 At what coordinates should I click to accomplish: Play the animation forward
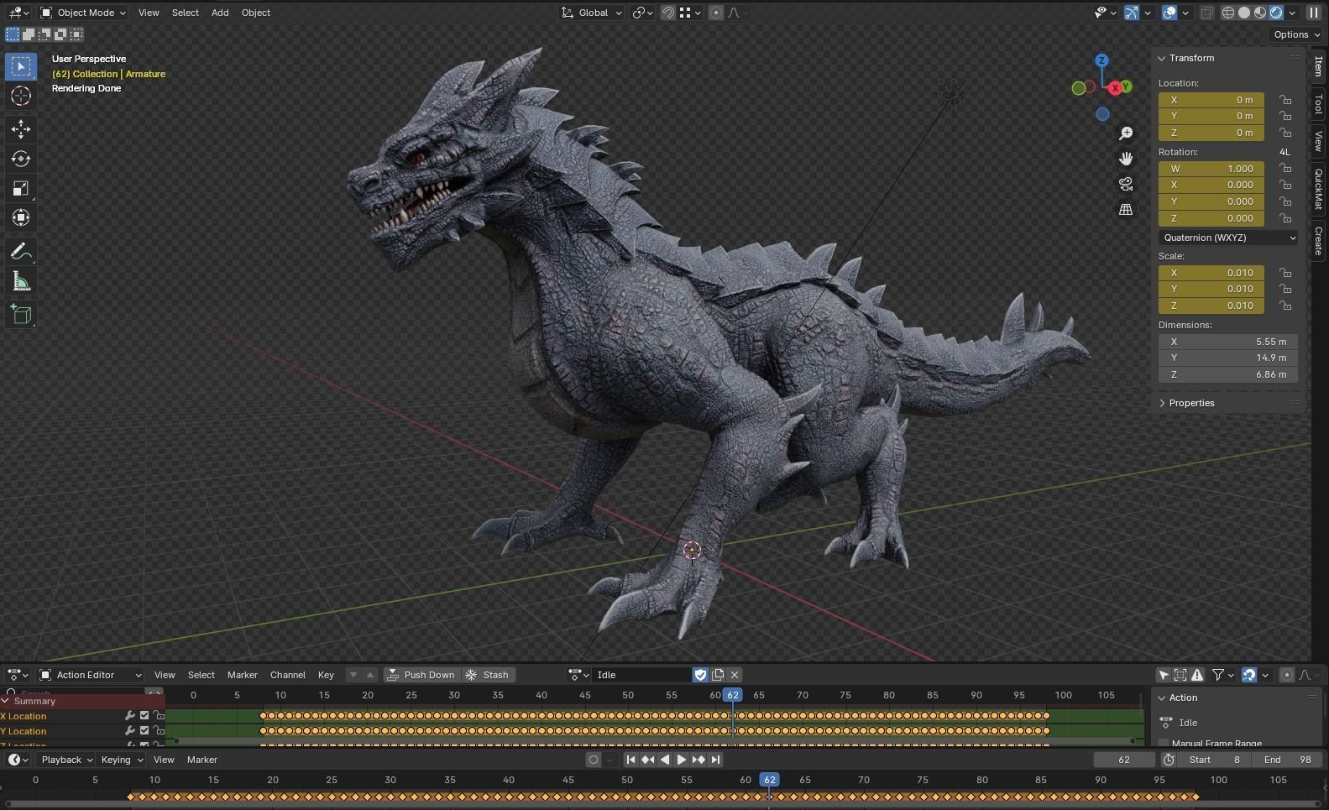point(681,760)
